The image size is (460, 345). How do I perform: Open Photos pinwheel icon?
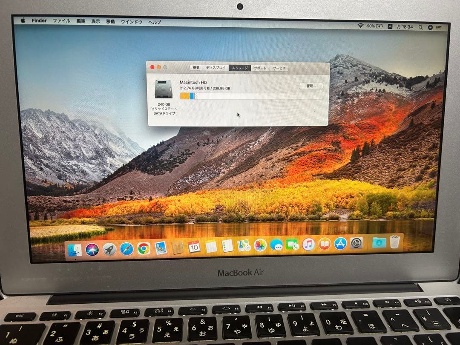click(x=260, y=245)
